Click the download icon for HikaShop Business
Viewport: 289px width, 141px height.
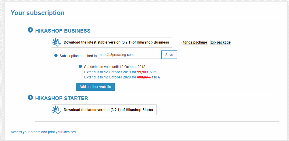[x=56, y=42]
